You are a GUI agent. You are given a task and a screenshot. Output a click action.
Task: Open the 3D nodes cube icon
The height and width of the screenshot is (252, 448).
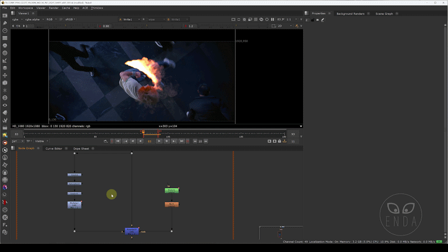coord(5,82)
